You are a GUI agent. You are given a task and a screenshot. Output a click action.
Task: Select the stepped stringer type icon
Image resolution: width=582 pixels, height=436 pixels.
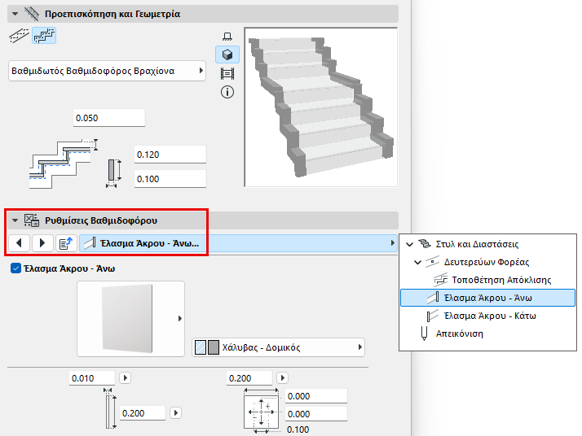coord(44,36)
